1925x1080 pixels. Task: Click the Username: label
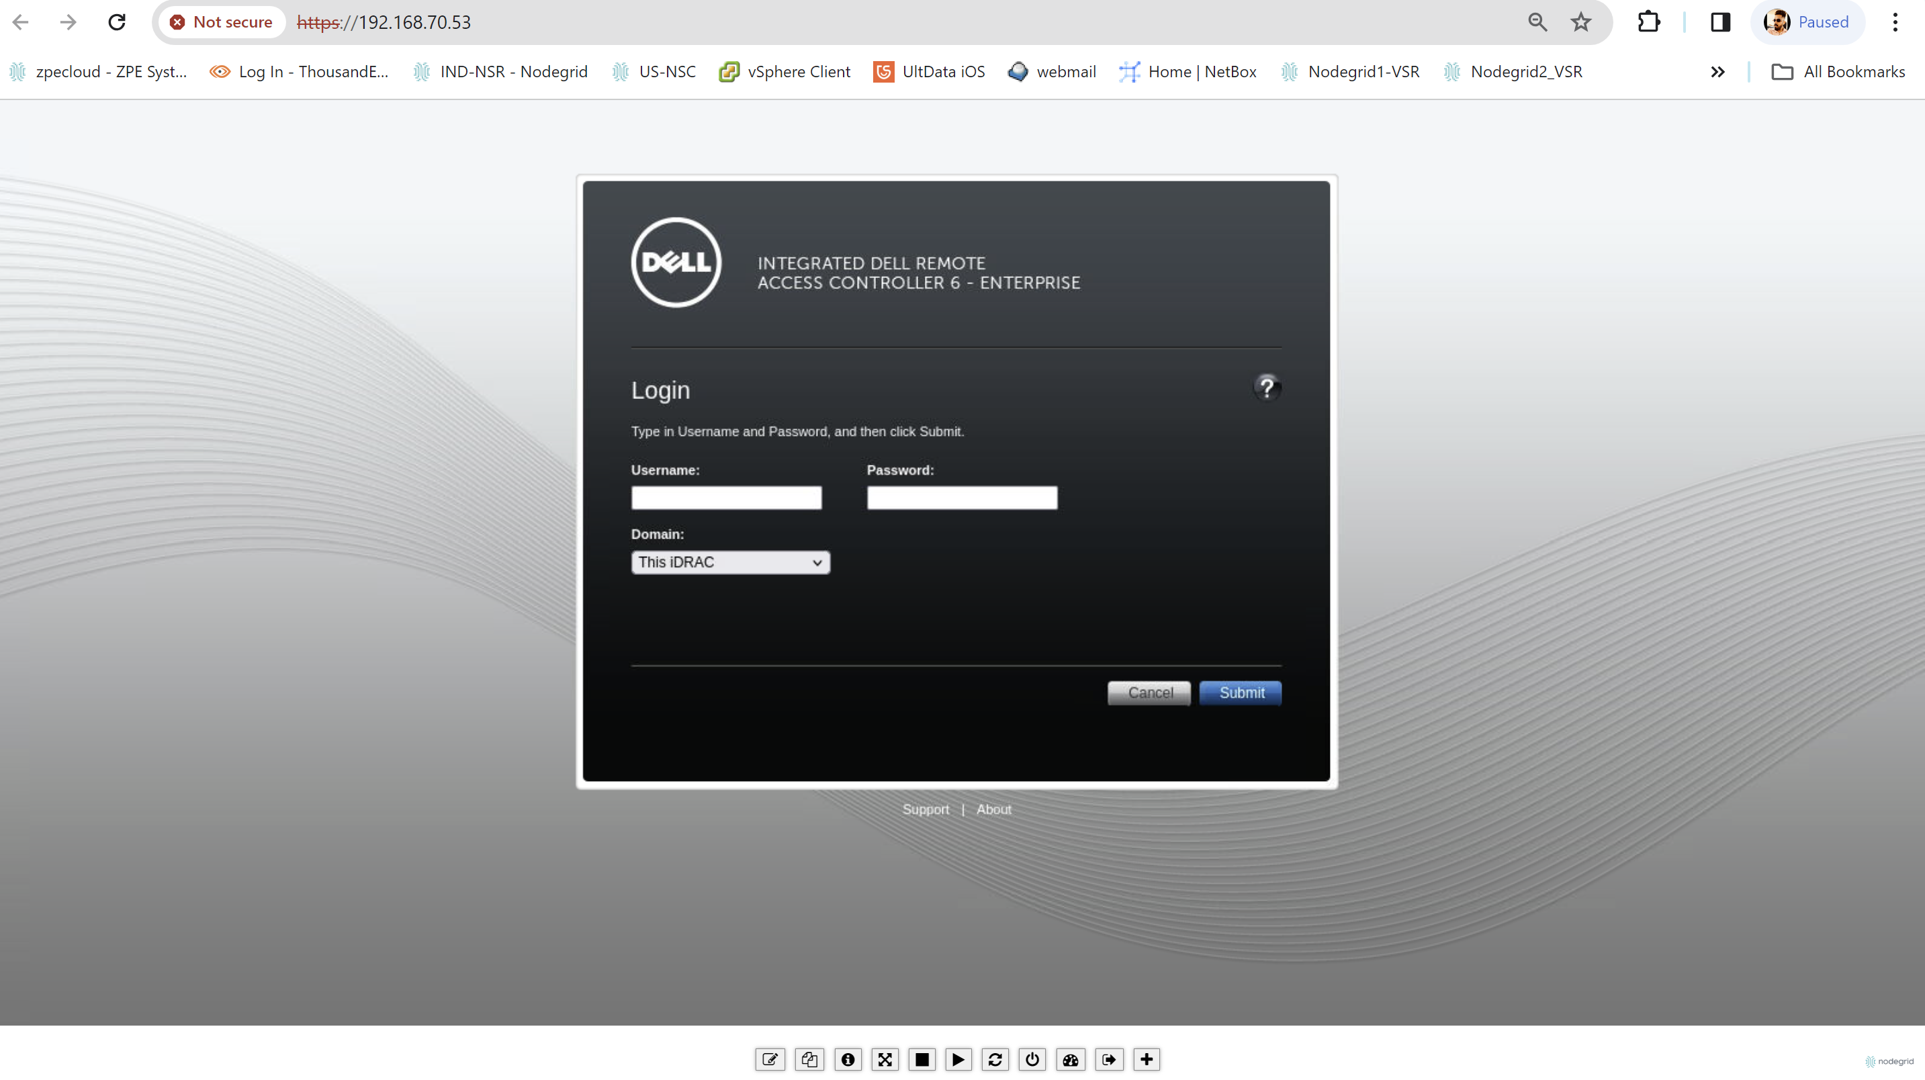pos(665,470)
